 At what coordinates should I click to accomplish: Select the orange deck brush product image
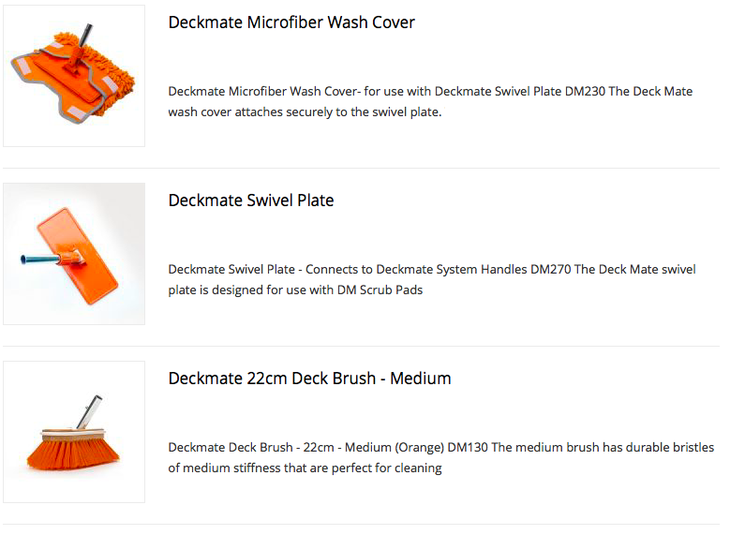74,432
